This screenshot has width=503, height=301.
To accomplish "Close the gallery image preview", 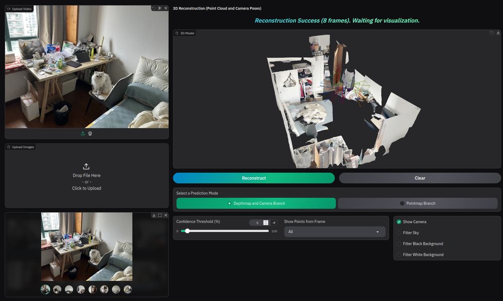I will point(166,215).
